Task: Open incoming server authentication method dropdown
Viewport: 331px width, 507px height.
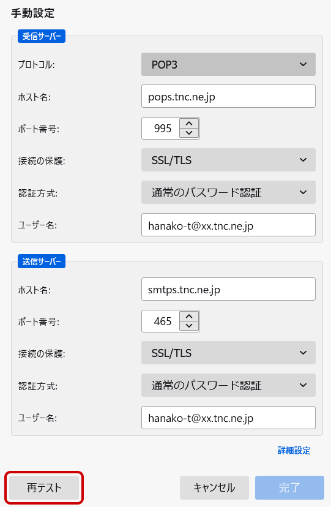Action: (x=228, y=192)
